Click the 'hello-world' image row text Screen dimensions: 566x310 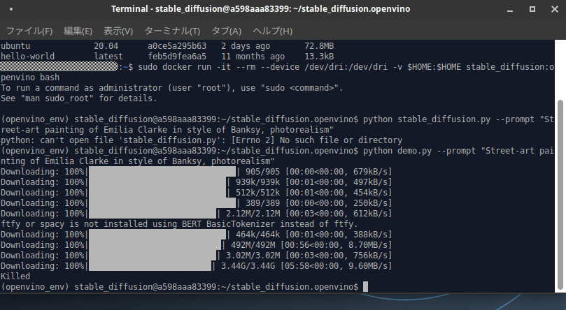[27, 57]
